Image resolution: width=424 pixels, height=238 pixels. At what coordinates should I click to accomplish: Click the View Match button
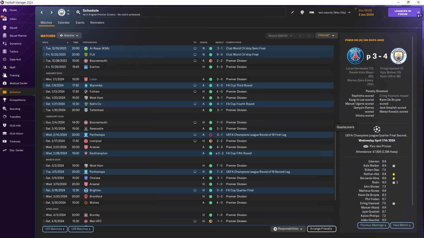[x=402, y=225]
